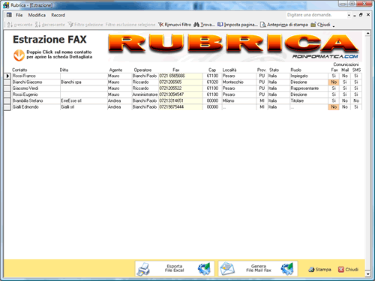Click Rimuovi filtro in the toolbar
Screen dimensions: 375x281
[x=175, y=25]
